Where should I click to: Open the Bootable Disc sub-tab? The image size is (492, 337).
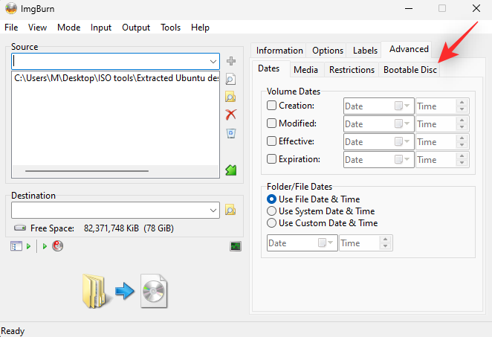[410, 70]
